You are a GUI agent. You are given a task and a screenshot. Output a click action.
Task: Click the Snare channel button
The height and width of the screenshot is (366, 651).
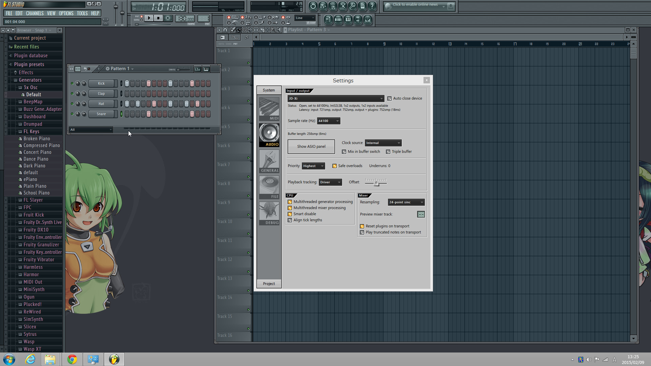click(x=101, y=114)
